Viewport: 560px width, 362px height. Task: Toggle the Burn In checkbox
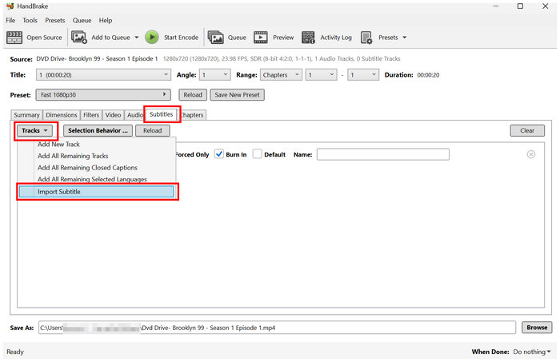coord(218,154)
